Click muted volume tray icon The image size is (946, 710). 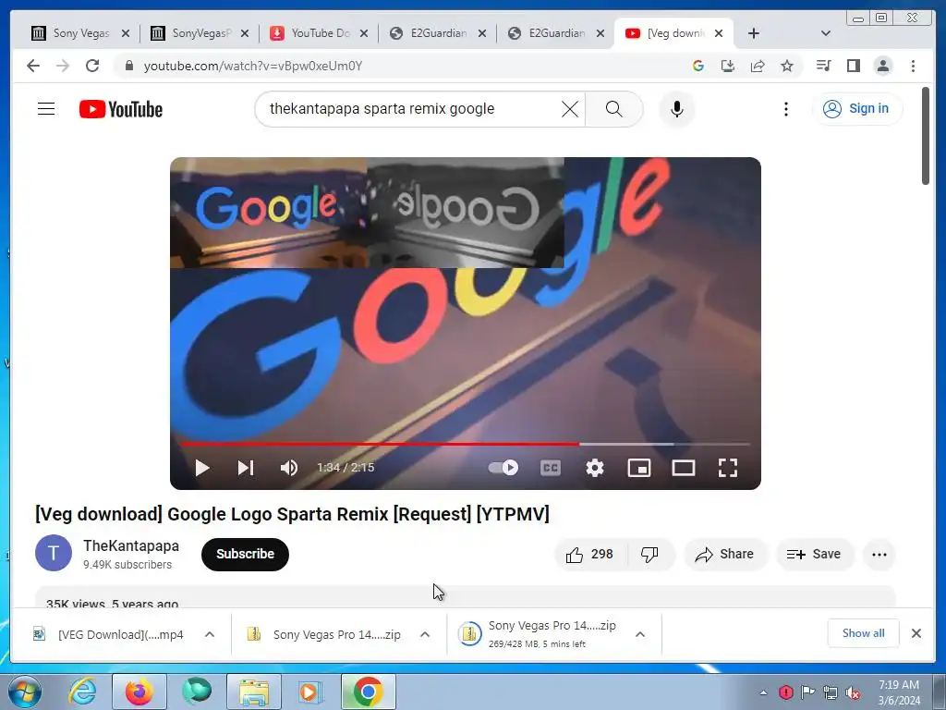[853, 692]
